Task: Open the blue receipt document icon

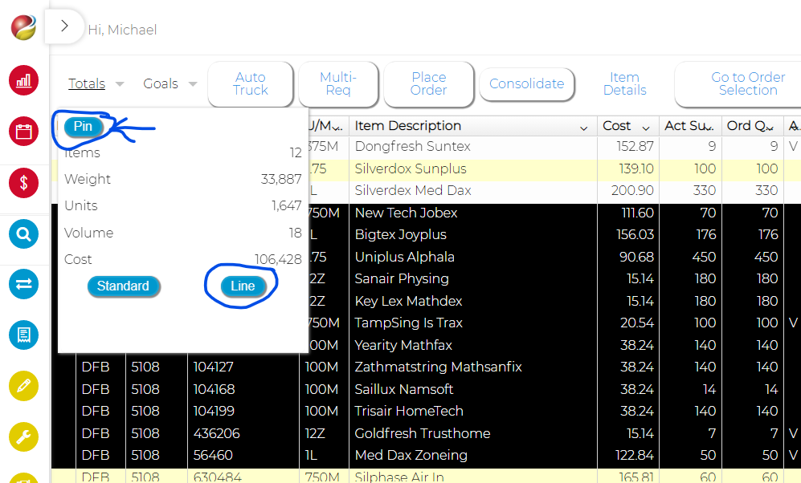Action: tap(23, 335)
